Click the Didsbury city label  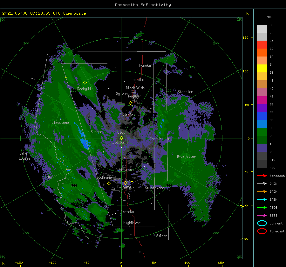point(120,142)
